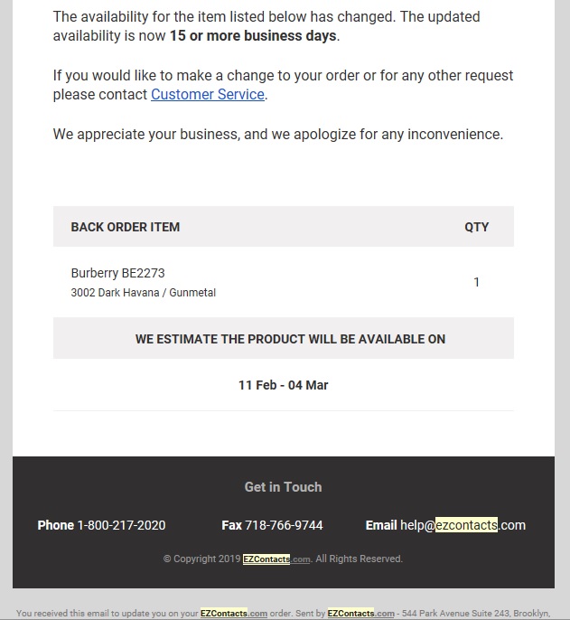Click the '11 Feb - 04 Mar' date range
Screen dimensions: 570x620
[283, 385]
